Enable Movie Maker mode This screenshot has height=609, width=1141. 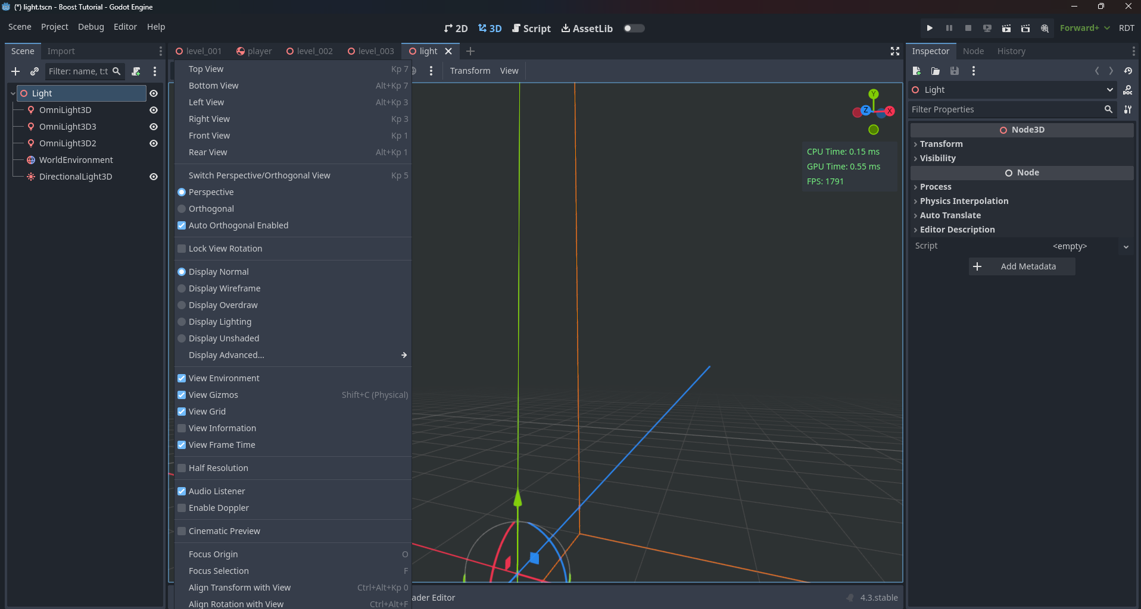[x=1044, y=28]
